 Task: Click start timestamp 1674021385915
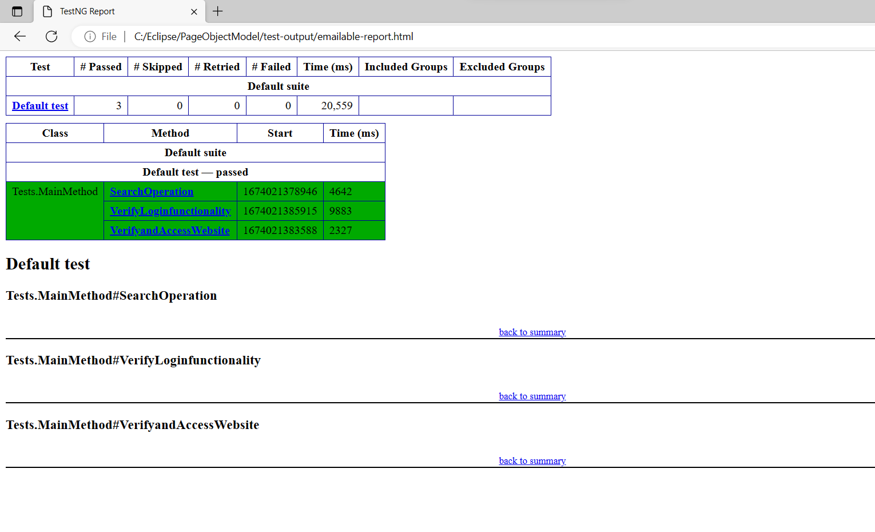click(280, 211)
